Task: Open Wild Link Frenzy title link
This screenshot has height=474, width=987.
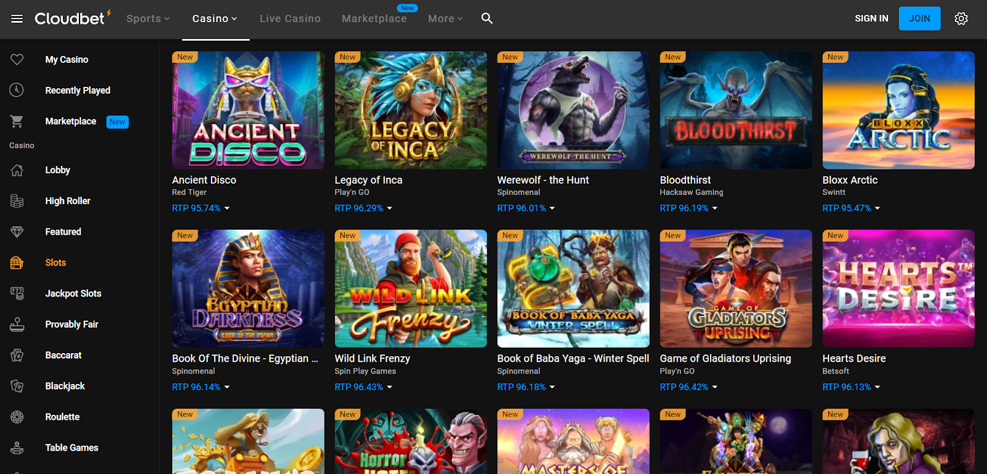Action: tap(372, 359)
